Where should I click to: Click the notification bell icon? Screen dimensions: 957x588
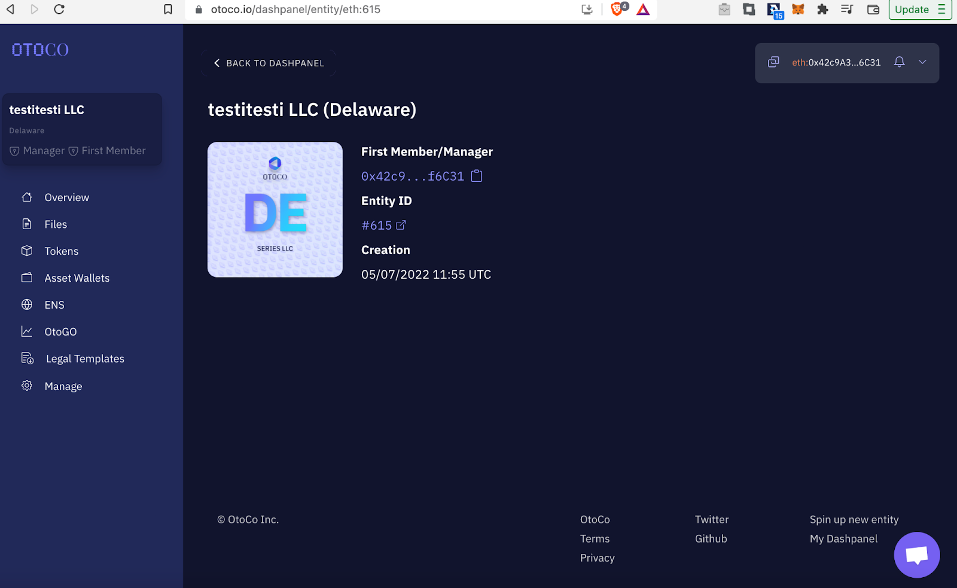pyautogui.click(x=899, y=62)
